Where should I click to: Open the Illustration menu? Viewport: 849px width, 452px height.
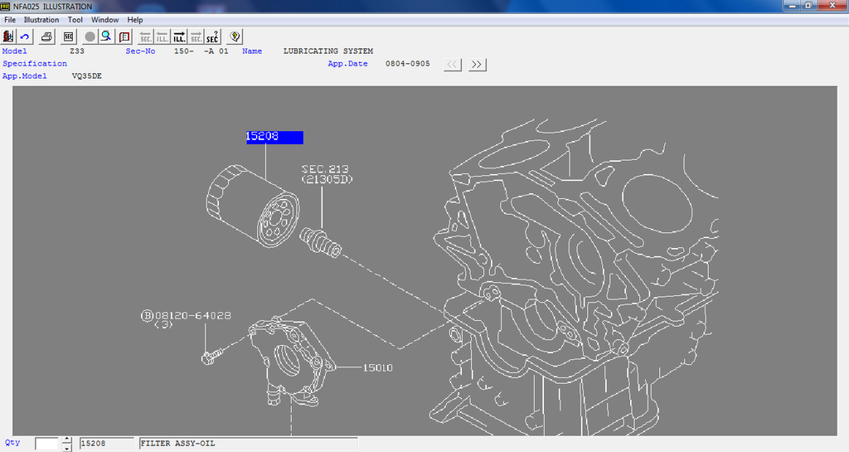[x=41, y=20]
